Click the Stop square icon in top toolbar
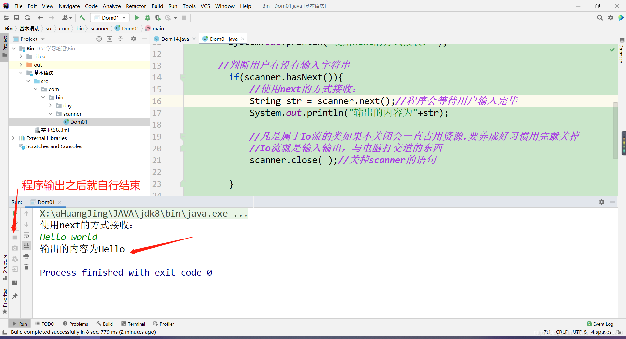The image size is (626, 339). (x=184, y=18)
